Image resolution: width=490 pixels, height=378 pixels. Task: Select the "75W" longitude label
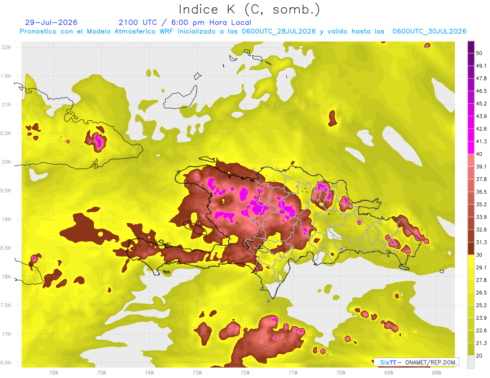click(102, 372)
